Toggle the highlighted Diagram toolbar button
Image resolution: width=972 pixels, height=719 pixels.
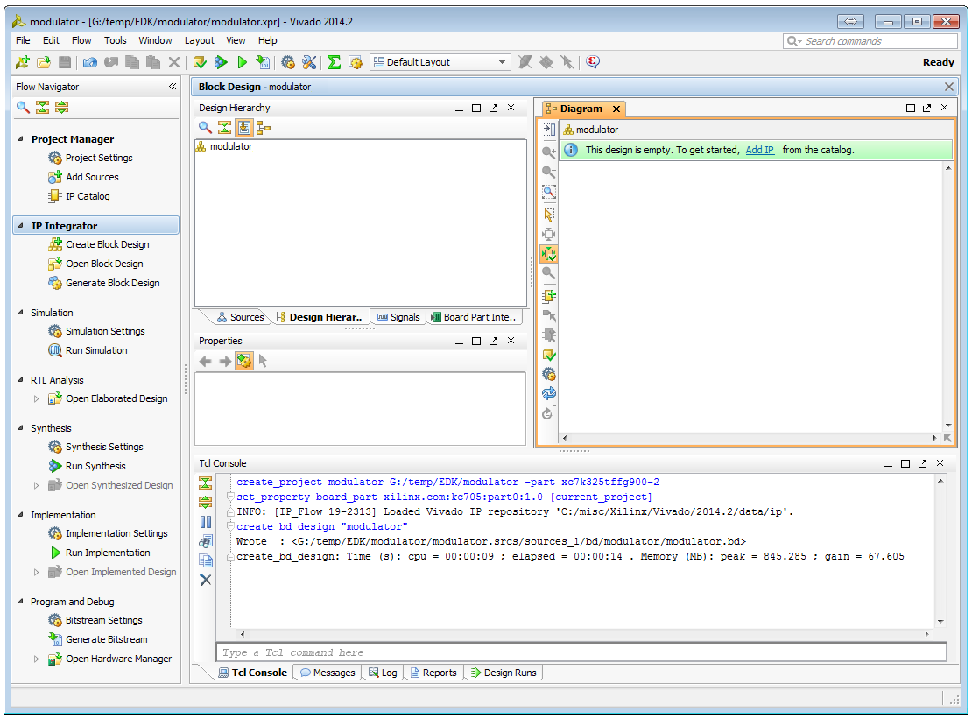coord(548,253)
